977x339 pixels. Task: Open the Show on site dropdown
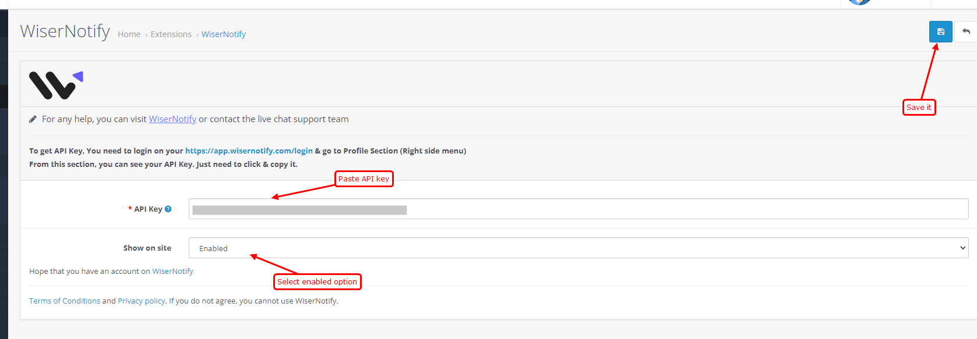click(x=579, y=248)
